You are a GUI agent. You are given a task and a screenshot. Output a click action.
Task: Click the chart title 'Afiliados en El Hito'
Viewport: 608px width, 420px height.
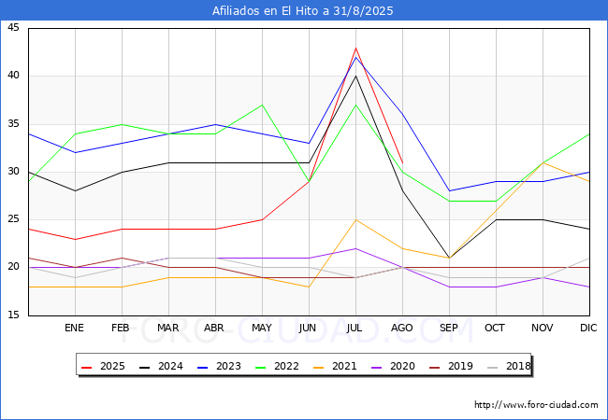tap(303, 11)
